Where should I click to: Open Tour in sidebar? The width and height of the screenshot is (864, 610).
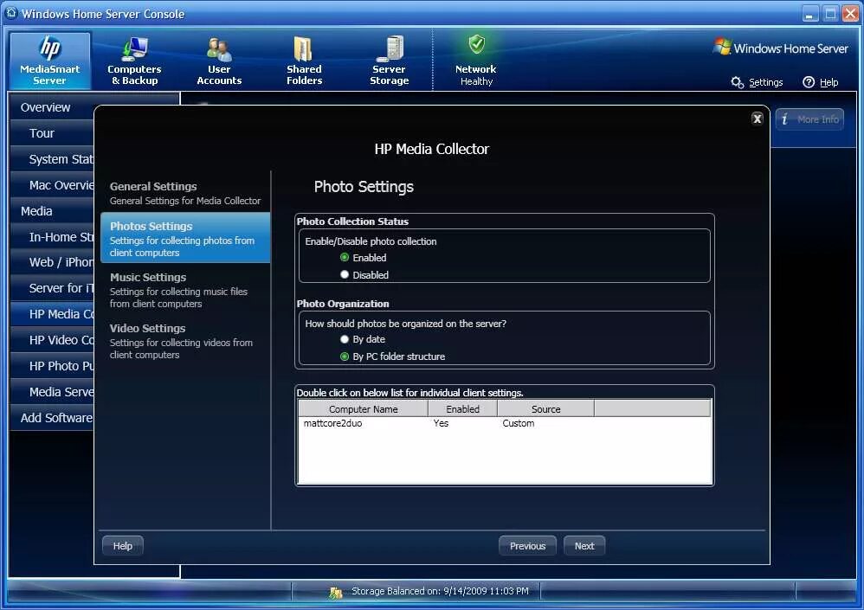pyautogui.click(x=52, y=133)
